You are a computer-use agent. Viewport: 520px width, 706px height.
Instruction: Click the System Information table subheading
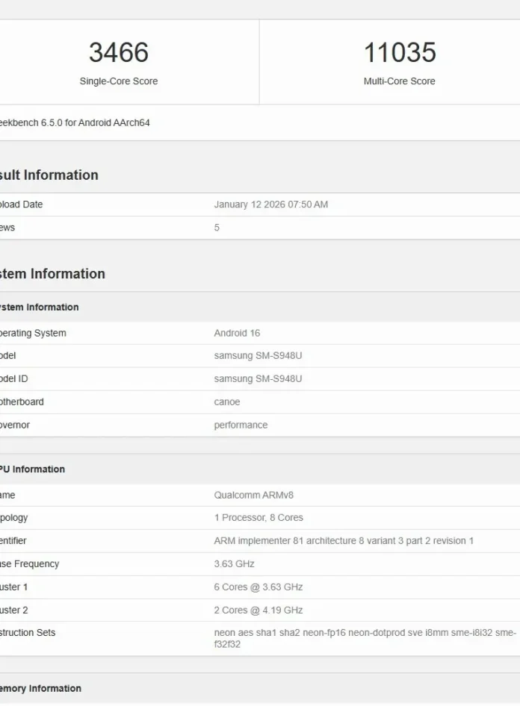39,307
